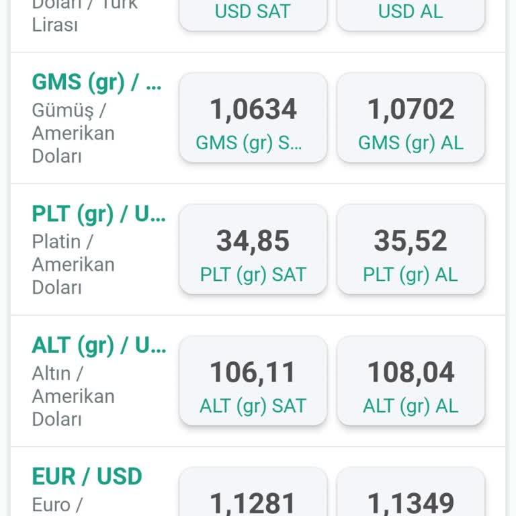Tap the USD SAT button
Image resolution: width=516 pixels, height=516 pixels.
[253, 12]
